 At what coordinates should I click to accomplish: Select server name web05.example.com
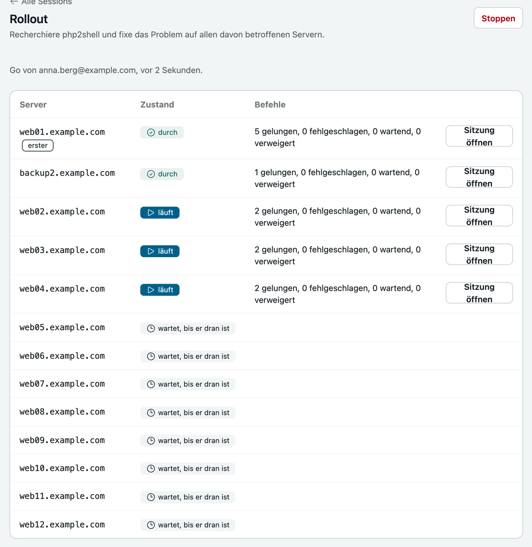(x=62, y=328)
